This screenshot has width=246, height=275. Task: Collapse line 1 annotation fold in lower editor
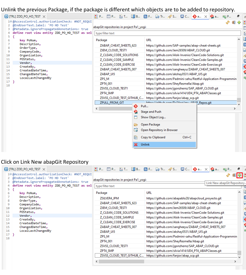point(11,174)
